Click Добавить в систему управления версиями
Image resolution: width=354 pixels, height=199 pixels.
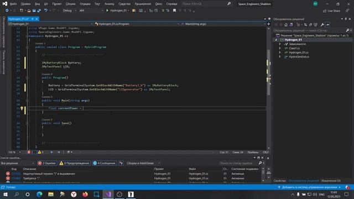tap(310, 187)
